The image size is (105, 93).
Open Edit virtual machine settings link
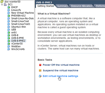point(60,76)
